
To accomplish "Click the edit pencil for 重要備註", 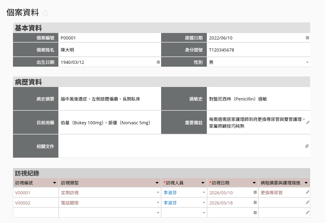I will tap(308, 122).
